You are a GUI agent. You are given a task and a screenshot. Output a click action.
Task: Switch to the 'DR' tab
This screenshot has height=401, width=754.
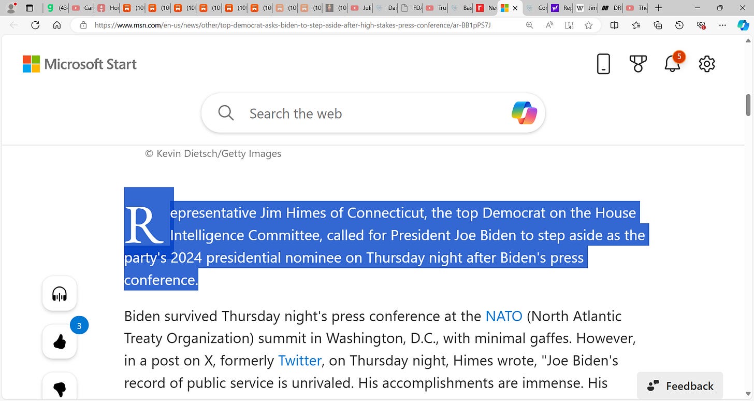(x=612, y=8)
